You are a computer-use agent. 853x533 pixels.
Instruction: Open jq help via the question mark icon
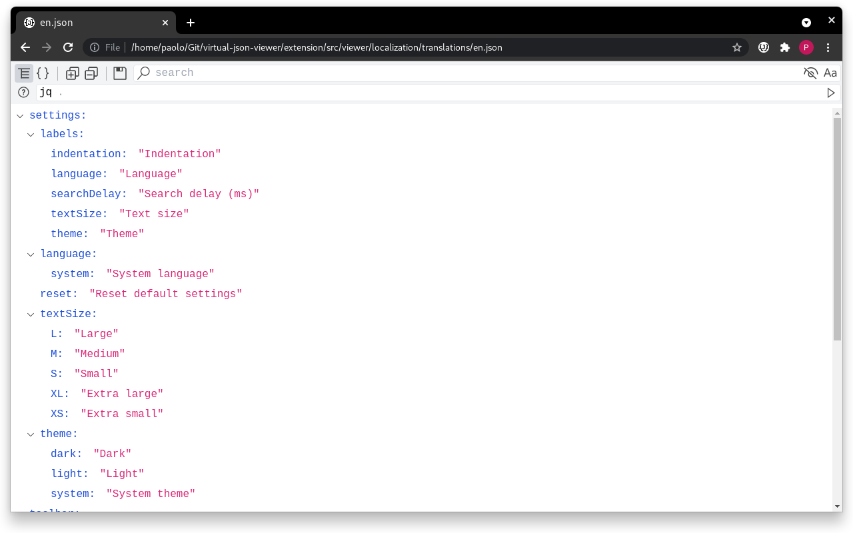click(23, 93)
